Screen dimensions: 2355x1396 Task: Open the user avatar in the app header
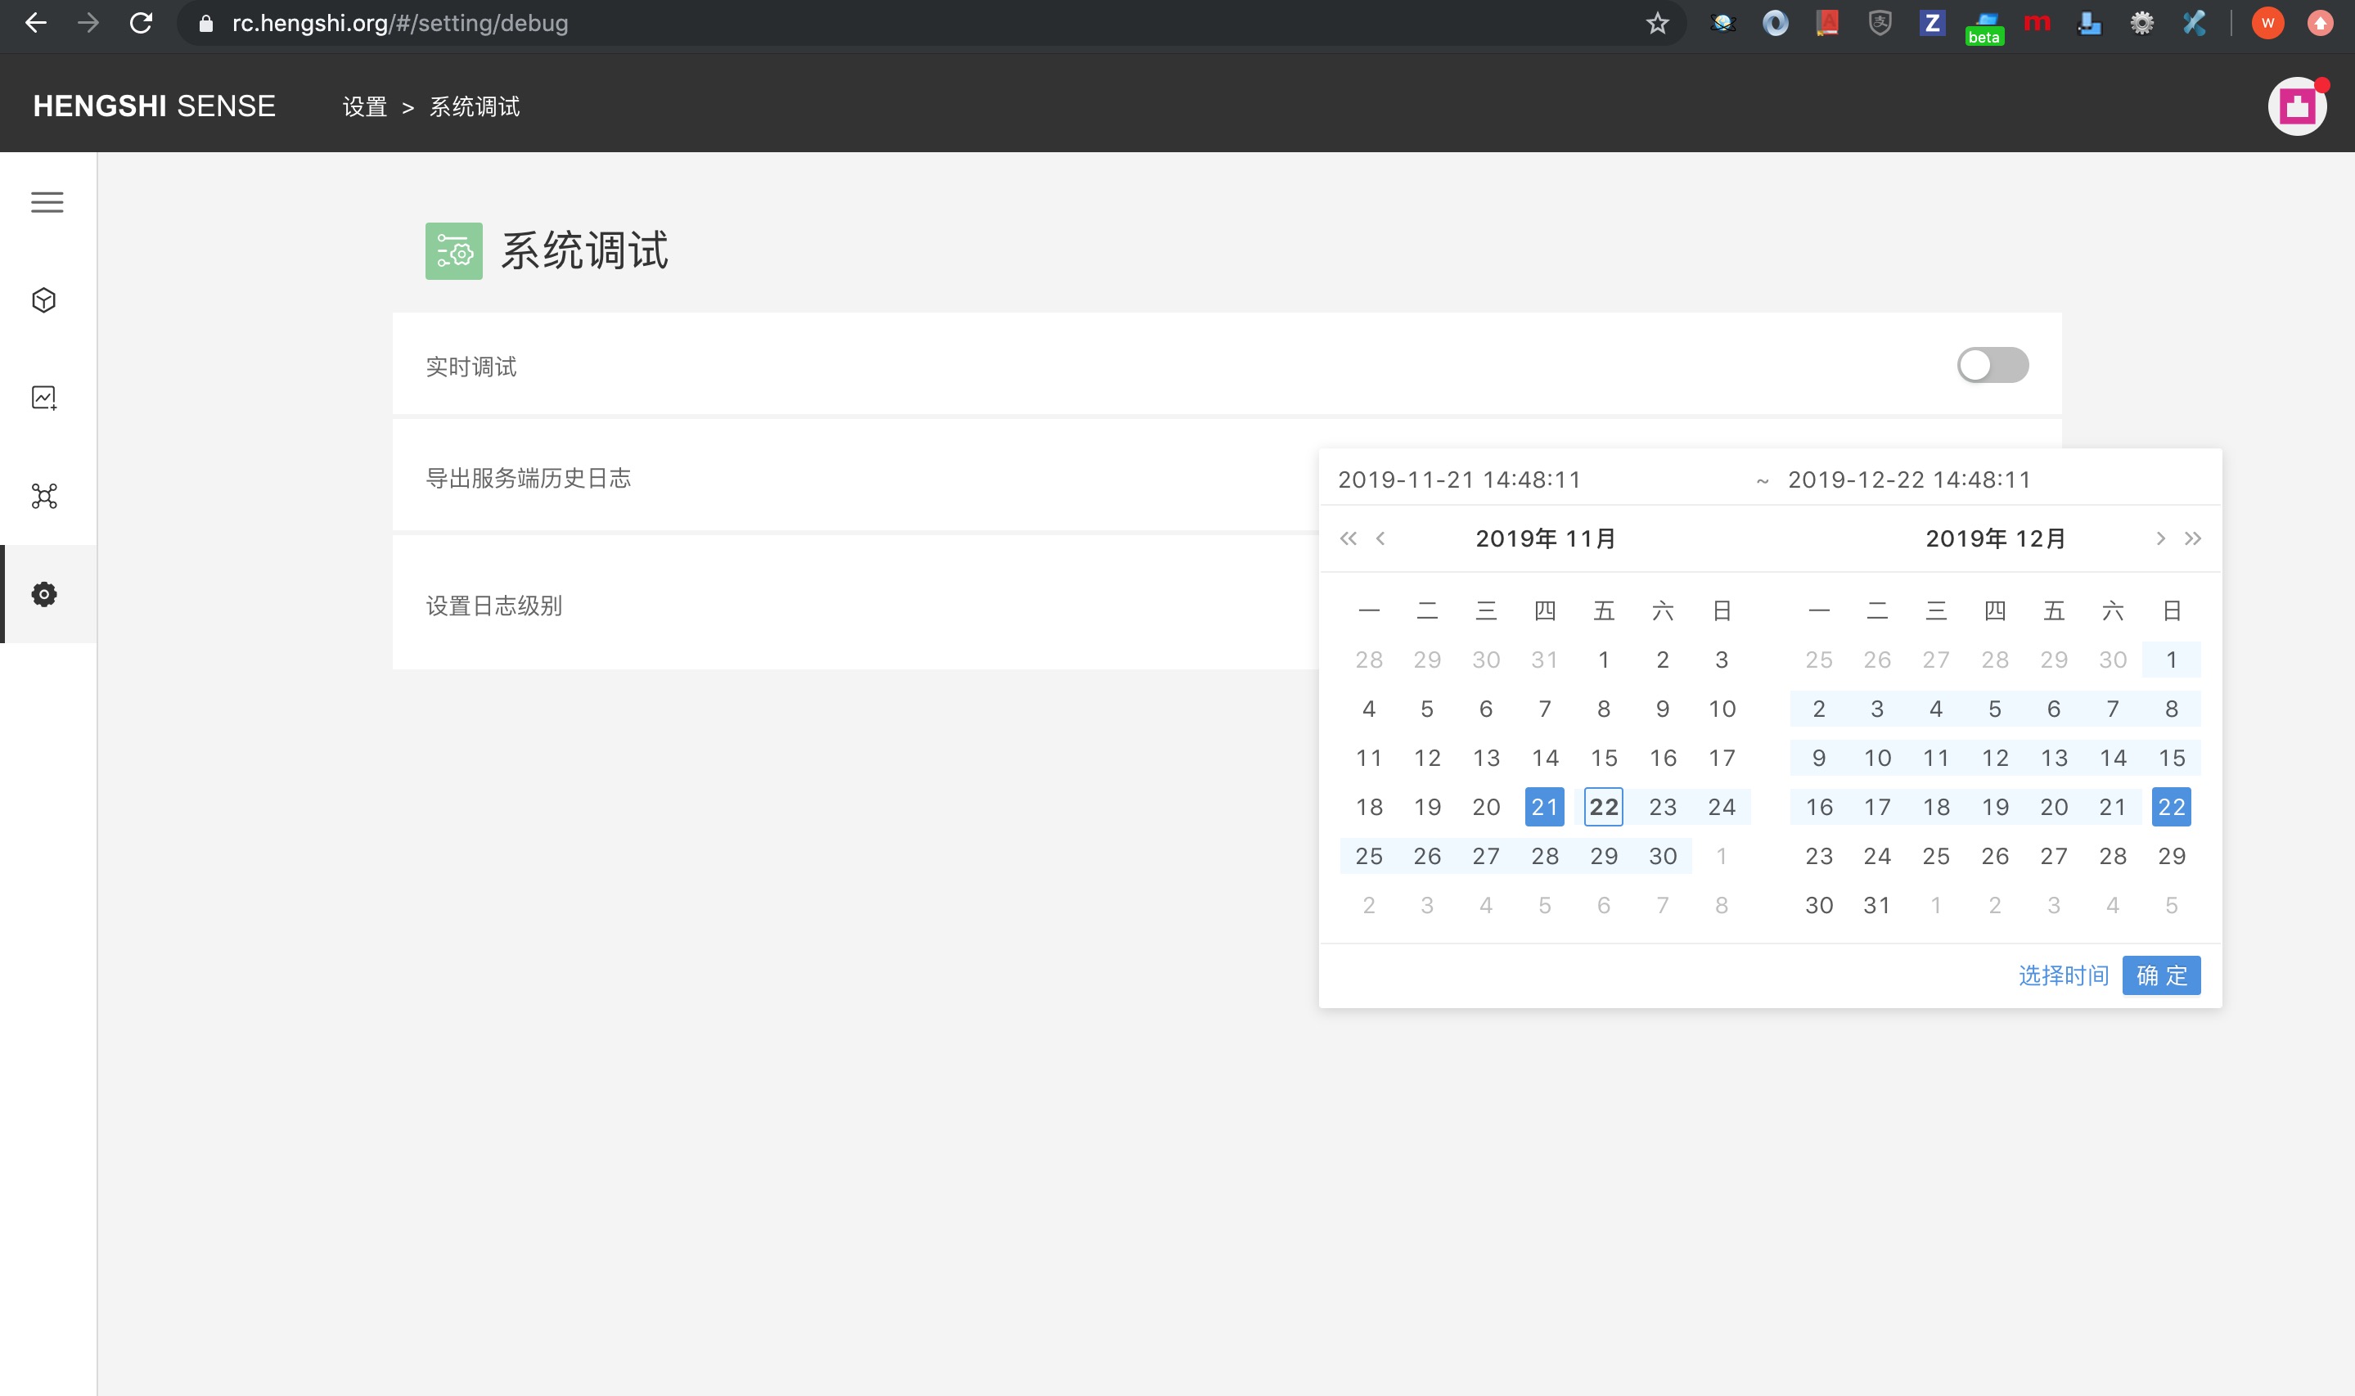pyautogui.click(x=2297, y=106)
